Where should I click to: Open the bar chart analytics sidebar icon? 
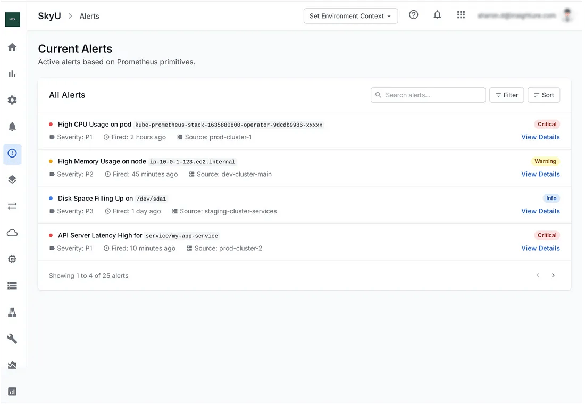[x=12, y=73]
